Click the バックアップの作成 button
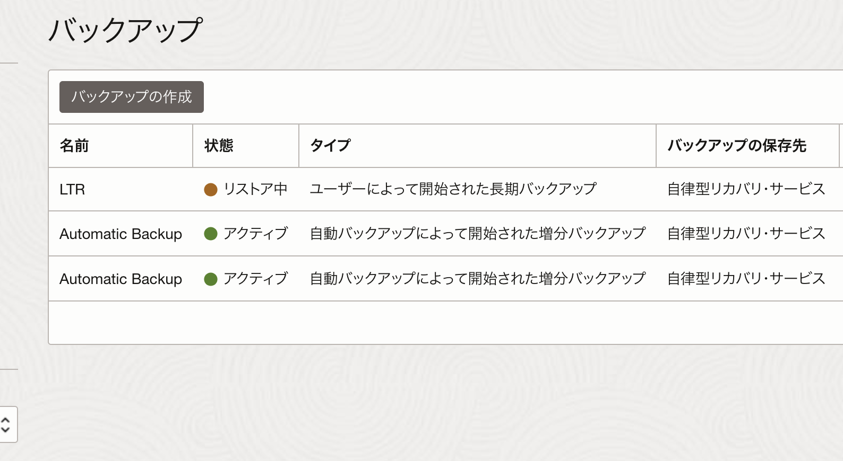 pos(131,97)
